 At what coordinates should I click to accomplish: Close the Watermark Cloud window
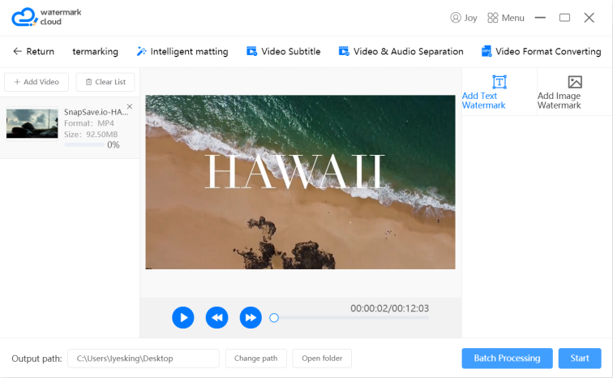tap(589, 18)
